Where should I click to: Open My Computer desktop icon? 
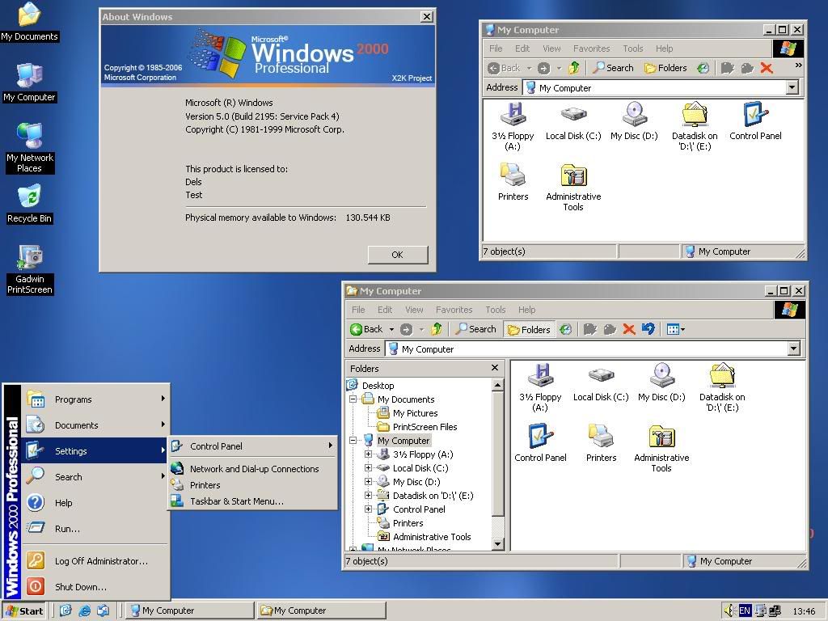point(29,82)
